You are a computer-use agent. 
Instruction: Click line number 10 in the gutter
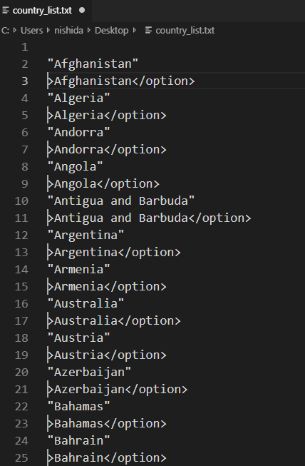pyautogui.click(x=21, y=201)
